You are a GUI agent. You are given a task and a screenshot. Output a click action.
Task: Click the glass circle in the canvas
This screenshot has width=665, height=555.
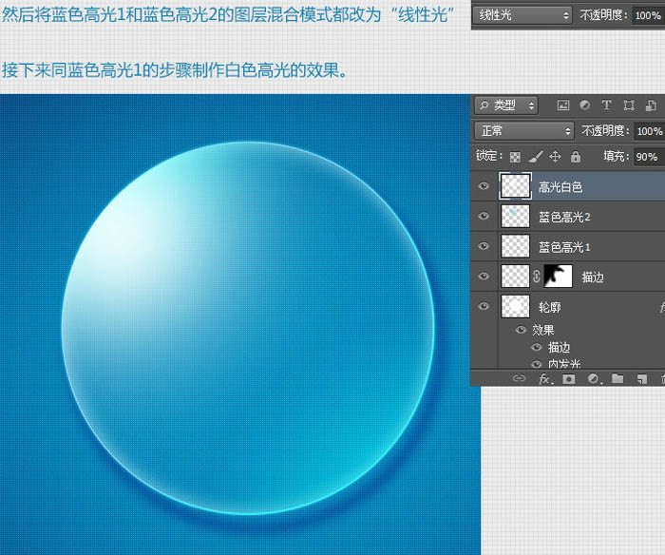[248, 328]
